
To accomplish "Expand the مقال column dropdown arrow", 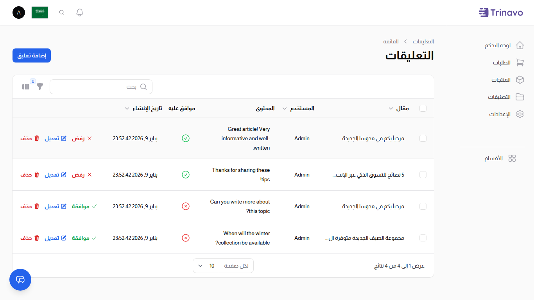I will (x=391, y=108).
